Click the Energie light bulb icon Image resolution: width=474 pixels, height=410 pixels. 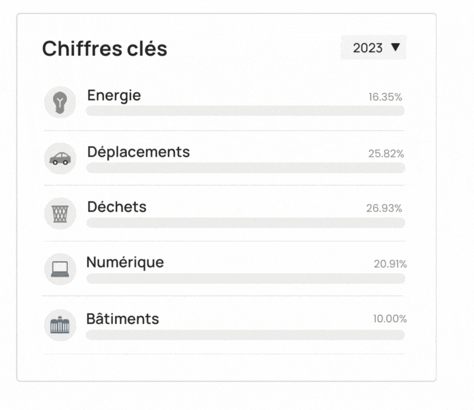point(60,102)
